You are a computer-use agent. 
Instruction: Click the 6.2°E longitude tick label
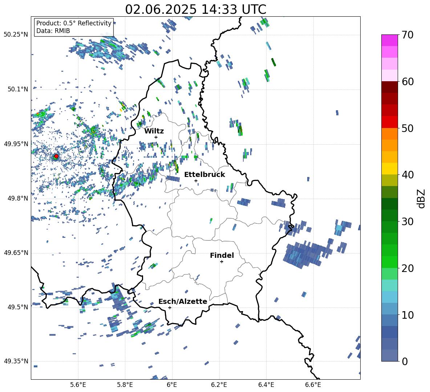point(219,385)
